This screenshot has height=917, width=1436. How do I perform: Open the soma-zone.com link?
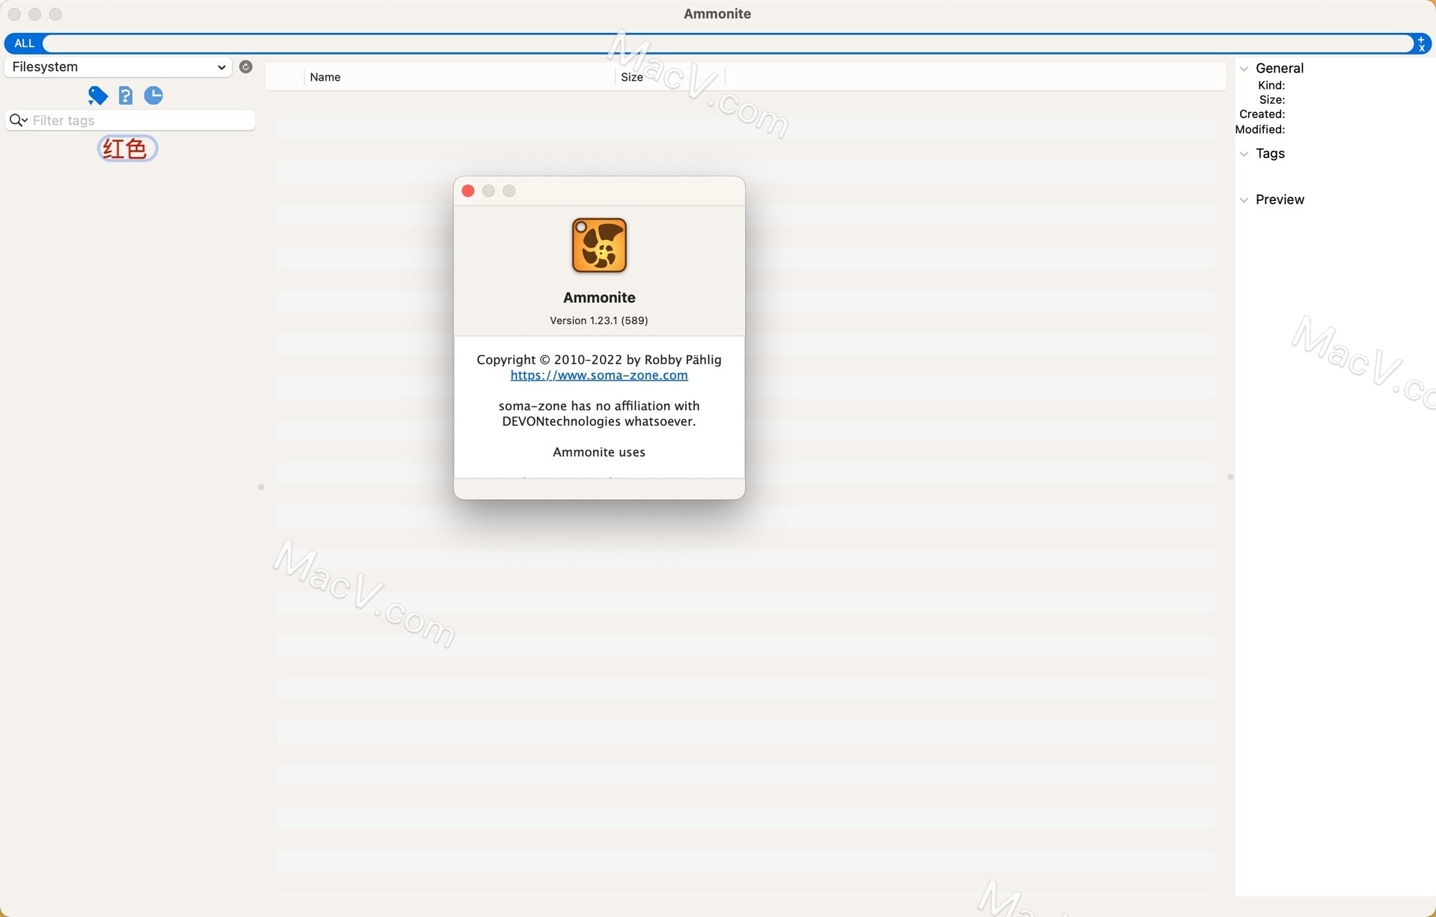[599, 375]
